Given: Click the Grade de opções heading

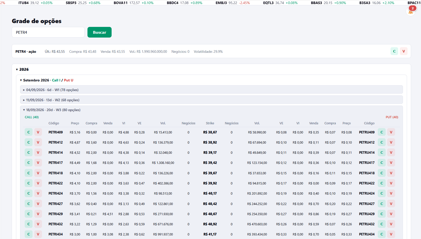Looking at the screenshot, I should pos(37,21).
